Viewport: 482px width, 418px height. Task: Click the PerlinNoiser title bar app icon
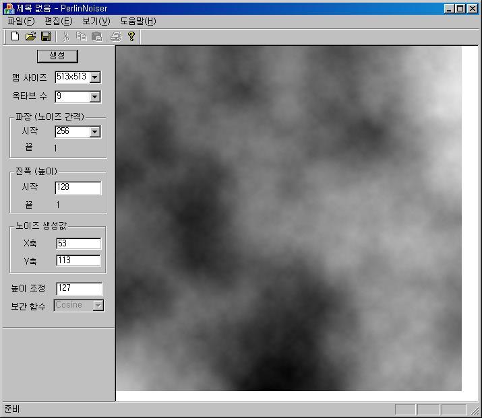[x=8, y=8]
